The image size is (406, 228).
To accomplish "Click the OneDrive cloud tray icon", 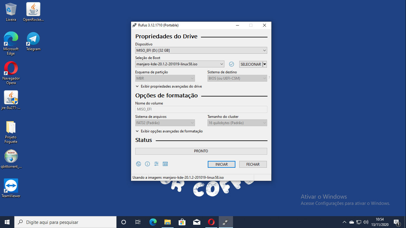I will click(x=352, y=222).
